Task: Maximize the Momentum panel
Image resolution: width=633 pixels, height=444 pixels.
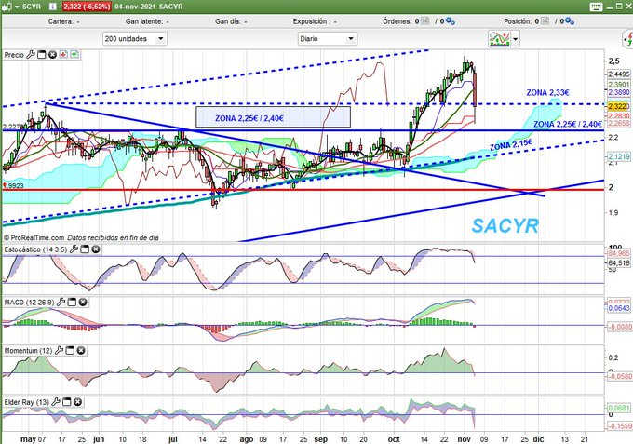Action: 70,350
